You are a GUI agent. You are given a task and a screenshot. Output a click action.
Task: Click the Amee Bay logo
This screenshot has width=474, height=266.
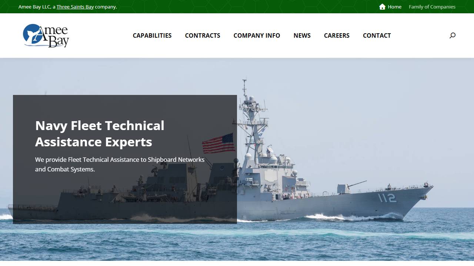pos(46,35)
